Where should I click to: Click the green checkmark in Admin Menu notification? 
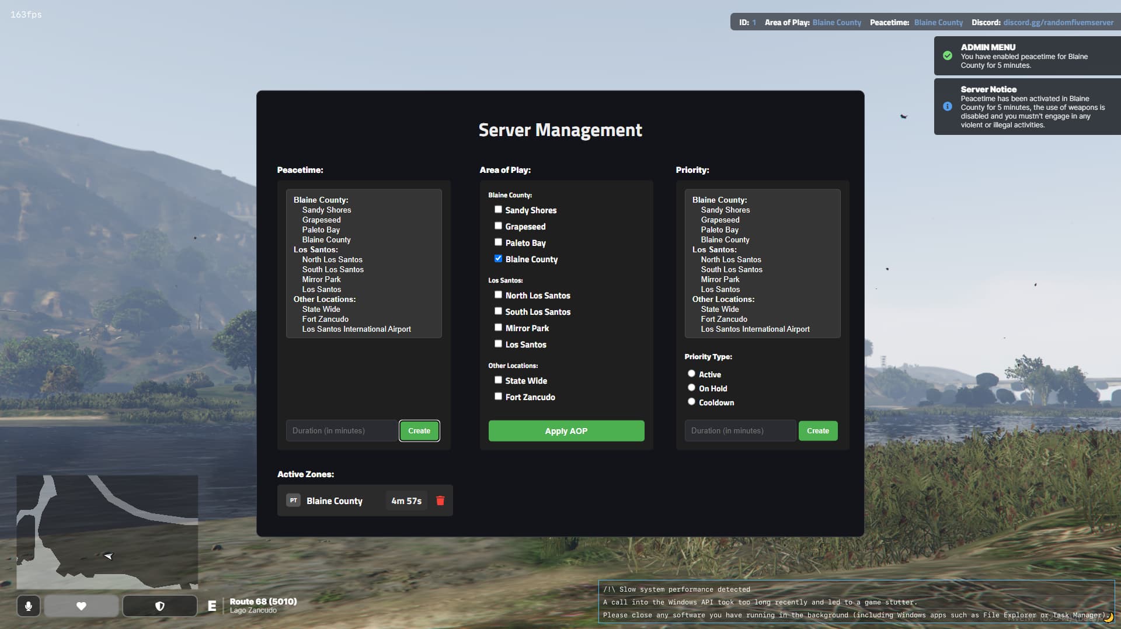click(948, 56)
